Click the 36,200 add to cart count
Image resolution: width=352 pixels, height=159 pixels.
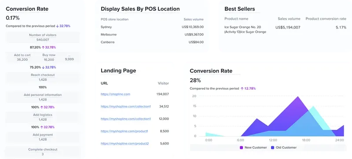tap(22, 60)
